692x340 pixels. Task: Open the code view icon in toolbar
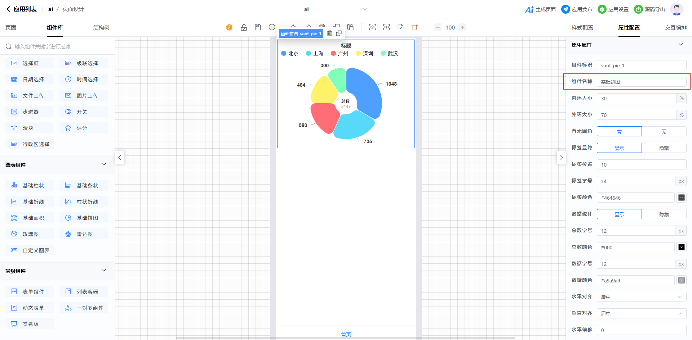coord(386,27)
